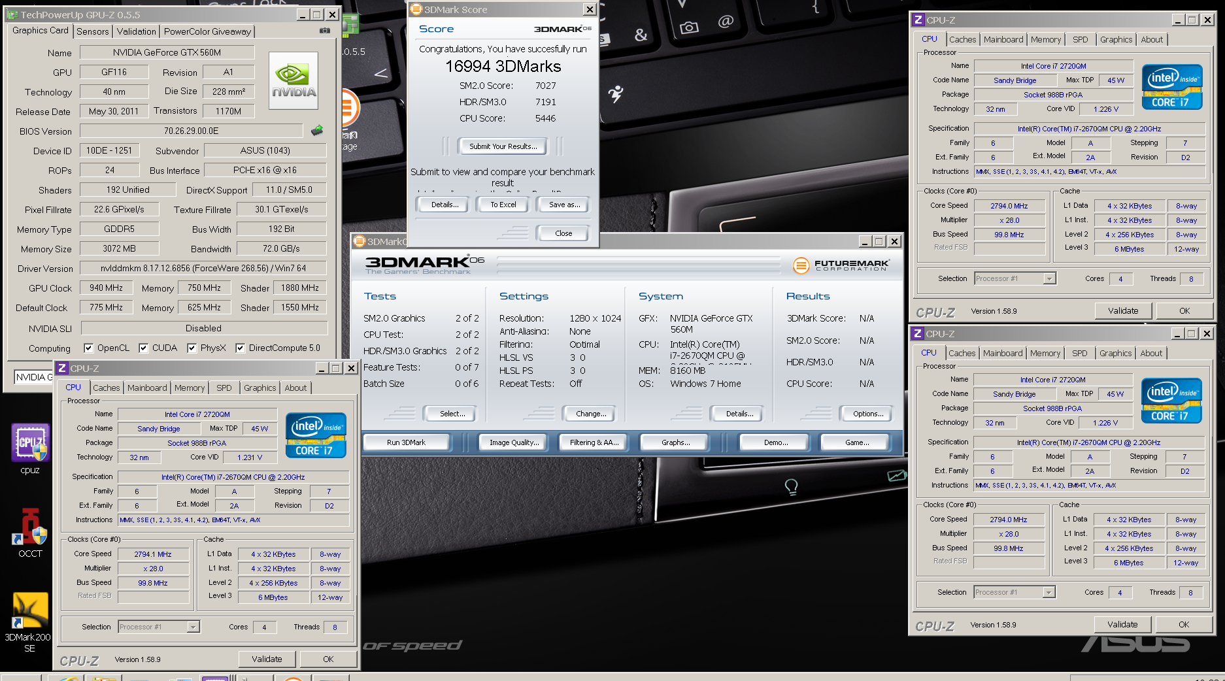
Task: Open Image Quality tool in 3DMark06
Action: [514, 442]
